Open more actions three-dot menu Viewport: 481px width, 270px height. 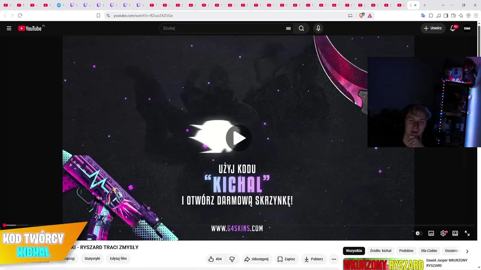pyautogui.click(x=334, y=259)
